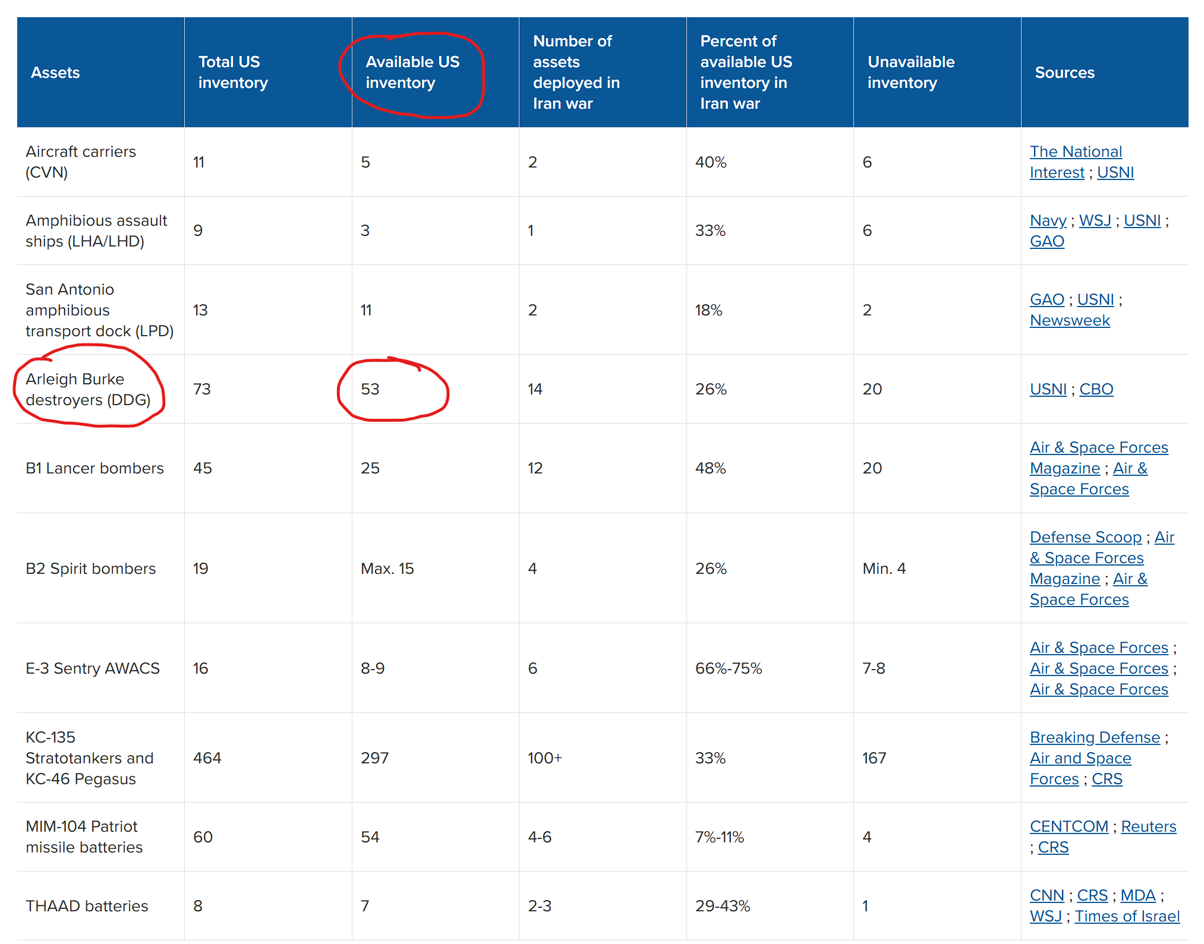Click the Total US inventory header
This screenshot has width=1204, height=944.
point(233,72)
